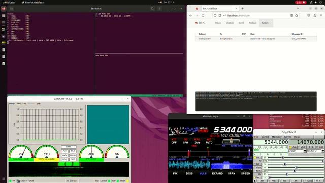Click the LB1KI callsign brand link

pos(200,23)
